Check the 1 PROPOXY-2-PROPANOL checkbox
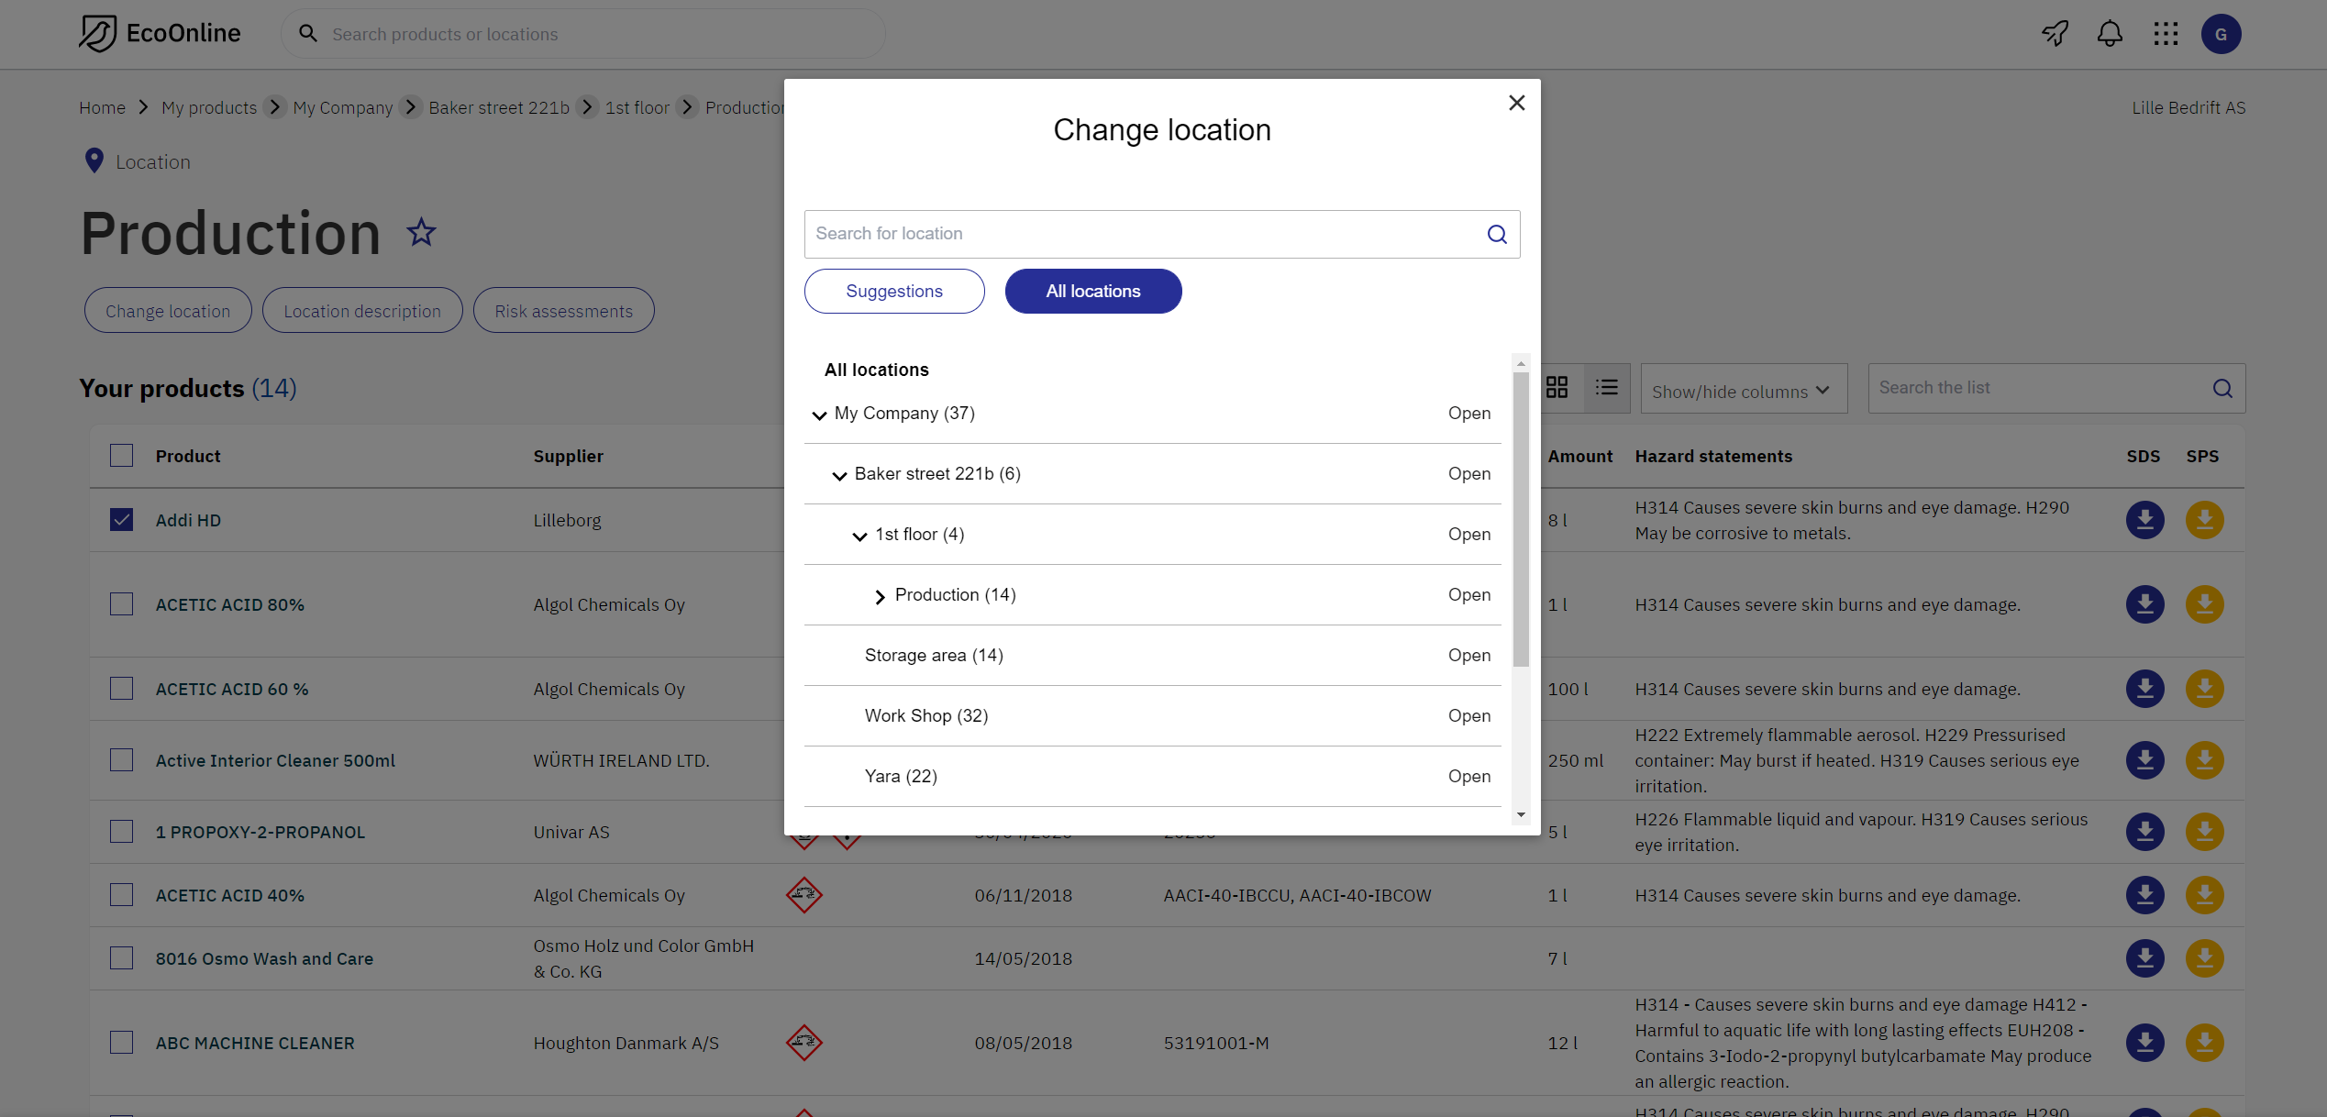 tap(121, 832)
